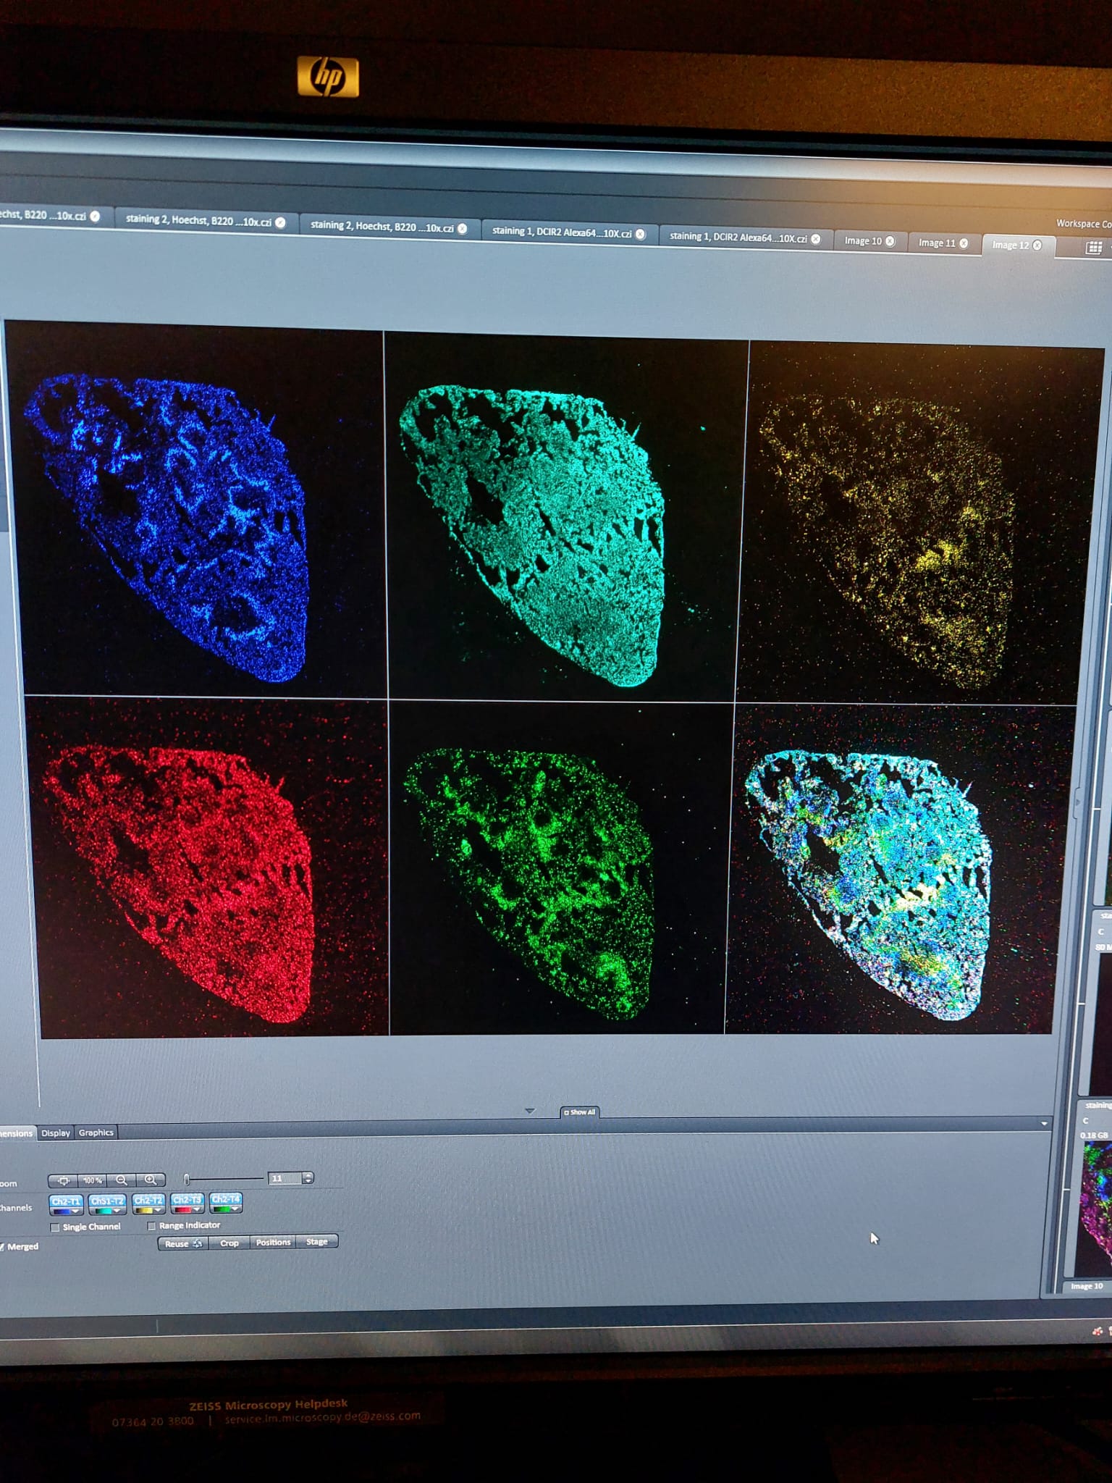Switch to the Display tab
The height and width of the screenshot is (1483, 1112).
pos(56,1133)
